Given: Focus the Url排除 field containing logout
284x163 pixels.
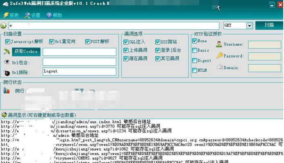Looking at the screenshot, I should (x=79, y=71).
